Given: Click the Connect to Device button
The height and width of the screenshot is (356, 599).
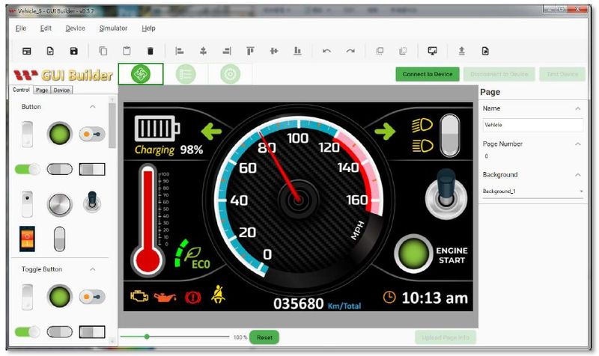Looking at the screenshot, I should tap(428, 74).
